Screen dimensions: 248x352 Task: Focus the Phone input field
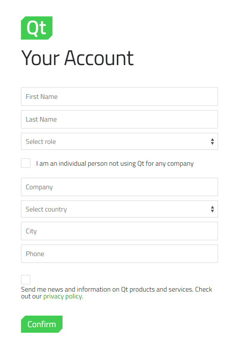(x=119, y=254)
